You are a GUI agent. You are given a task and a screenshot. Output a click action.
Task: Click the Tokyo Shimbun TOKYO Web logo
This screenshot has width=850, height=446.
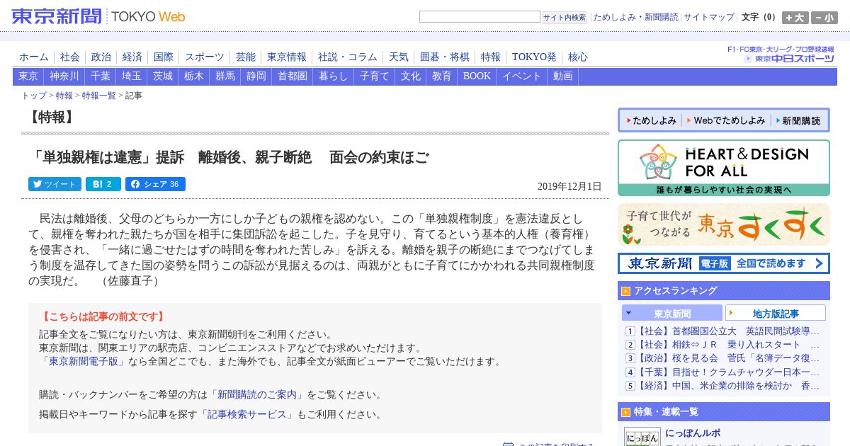click(98, 16)
